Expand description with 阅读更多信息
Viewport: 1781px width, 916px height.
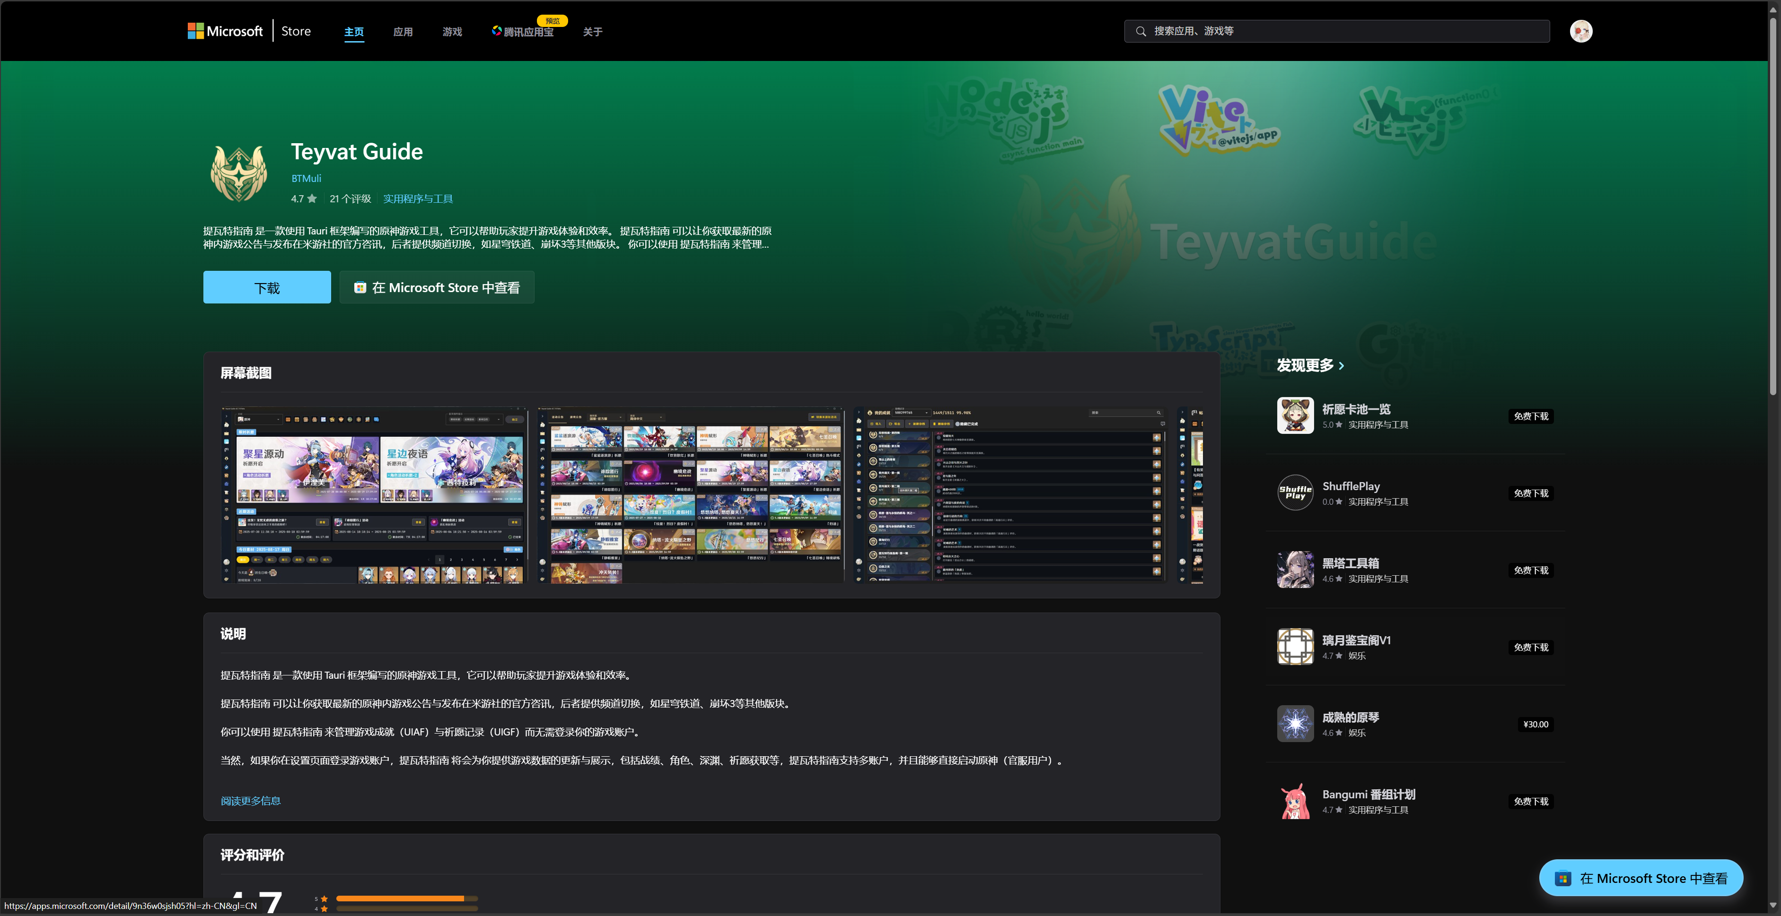250,800
